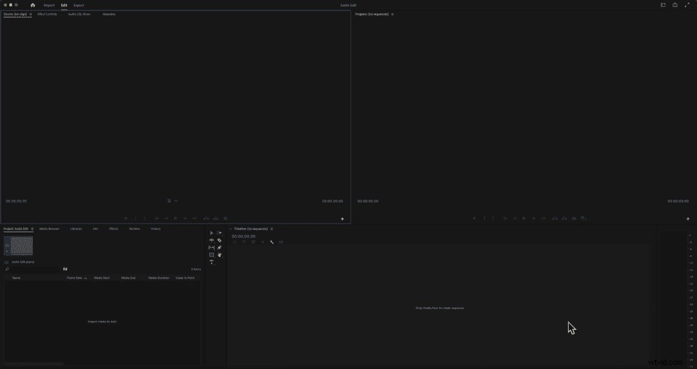Open the Workspaces menu icon
Screen dimensions: 697x369
tap(663, 6)
